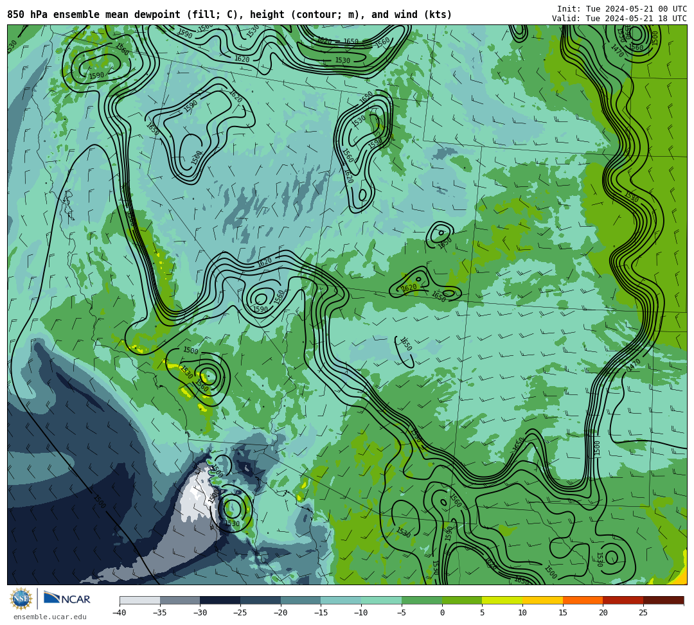Click the olive green 0 to 5 colorbar segment
The image size is (694, 625).
tap(462, 600)
